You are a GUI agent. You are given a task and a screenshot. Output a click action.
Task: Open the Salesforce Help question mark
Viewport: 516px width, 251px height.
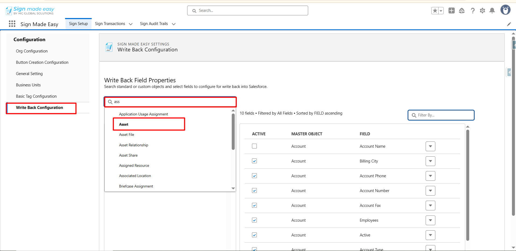pyautogui.click(x=472, y=11)
